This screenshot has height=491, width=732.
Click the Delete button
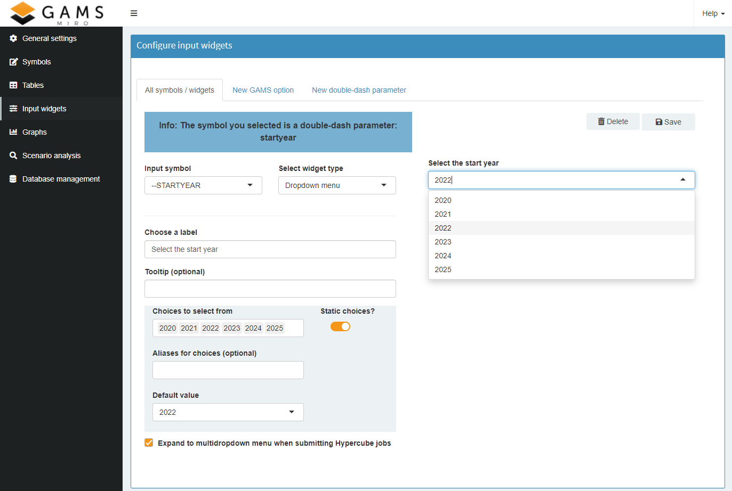click(x=613, y=121)
